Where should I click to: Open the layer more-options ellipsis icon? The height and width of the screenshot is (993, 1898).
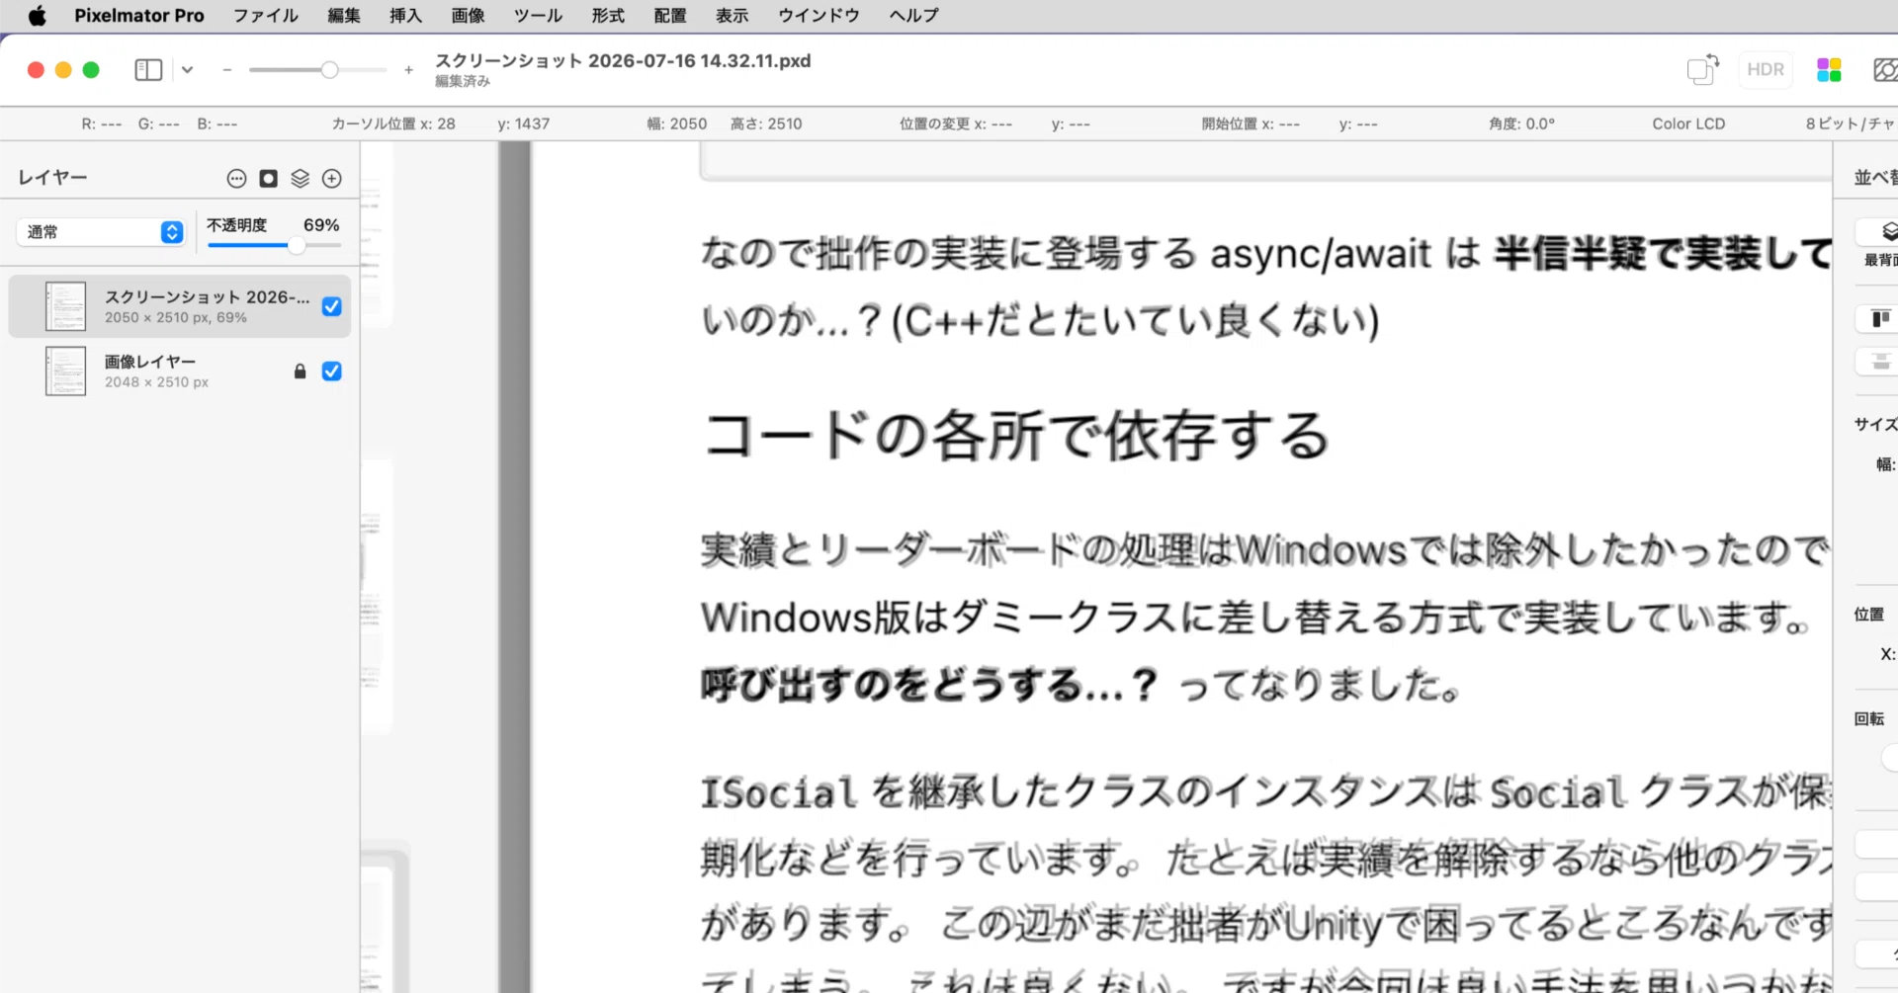coord(236,178)
